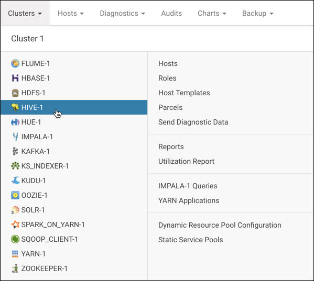Open Static Service Pools
314x281 pixels.
click(191, 240)
